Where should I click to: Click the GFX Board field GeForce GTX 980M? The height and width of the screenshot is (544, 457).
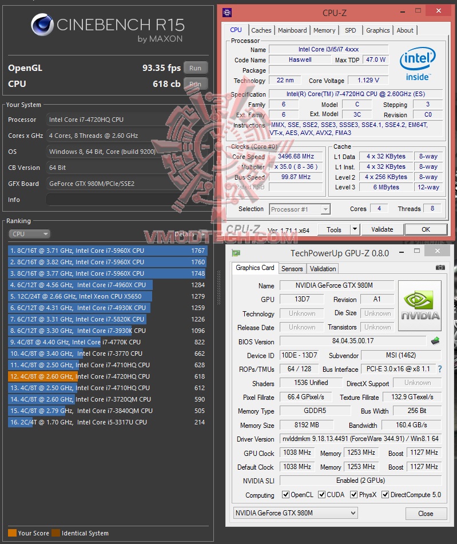[x=126, y=184]
